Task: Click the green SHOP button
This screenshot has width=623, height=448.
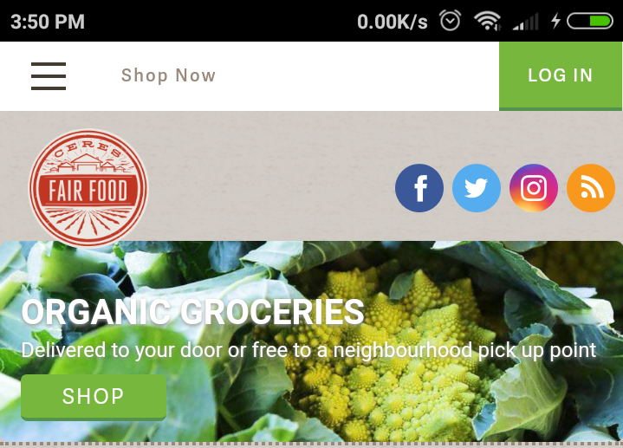Action: (94, 397)
